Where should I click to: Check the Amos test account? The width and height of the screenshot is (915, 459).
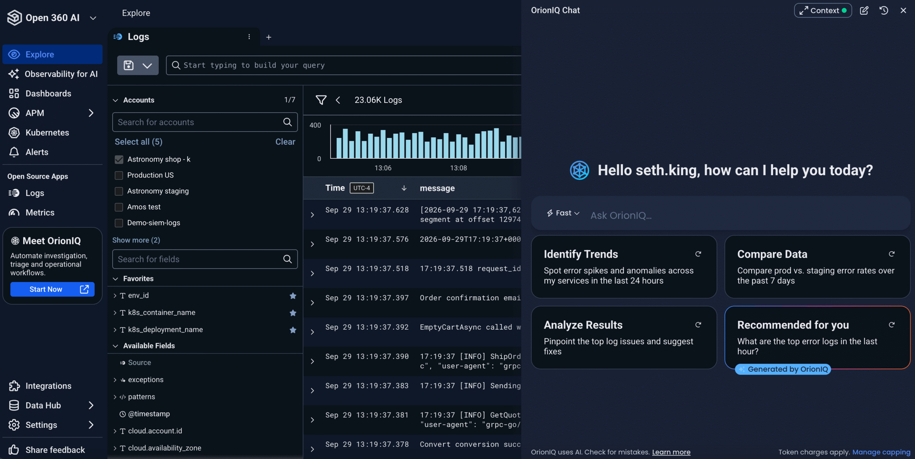[x=119, y=207]
